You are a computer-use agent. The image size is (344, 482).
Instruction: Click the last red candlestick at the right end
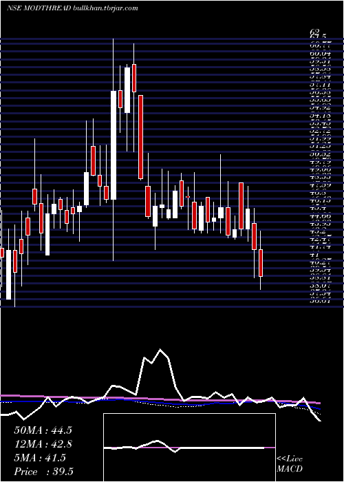(x=261, y=263)
